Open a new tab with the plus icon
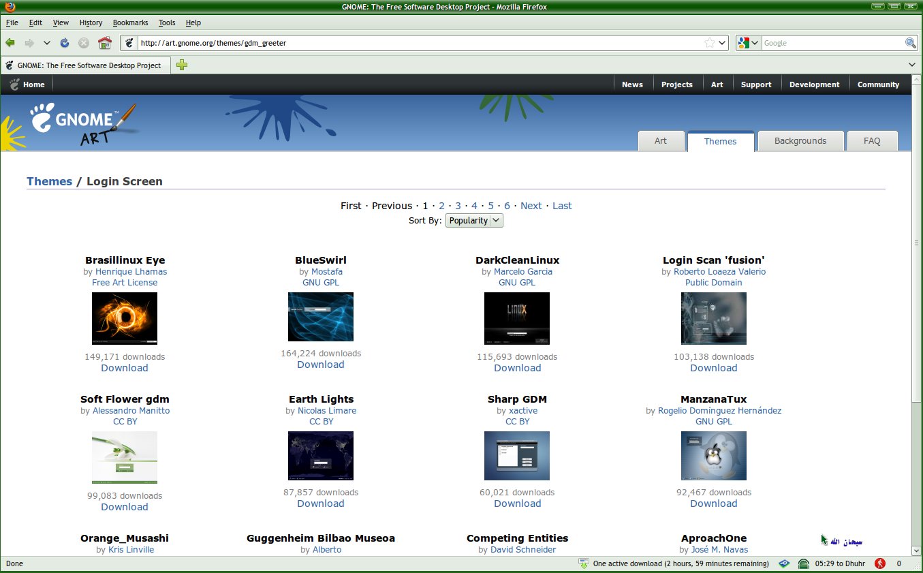923x573 pixels. pyautogui.click(x=181, y=65)
